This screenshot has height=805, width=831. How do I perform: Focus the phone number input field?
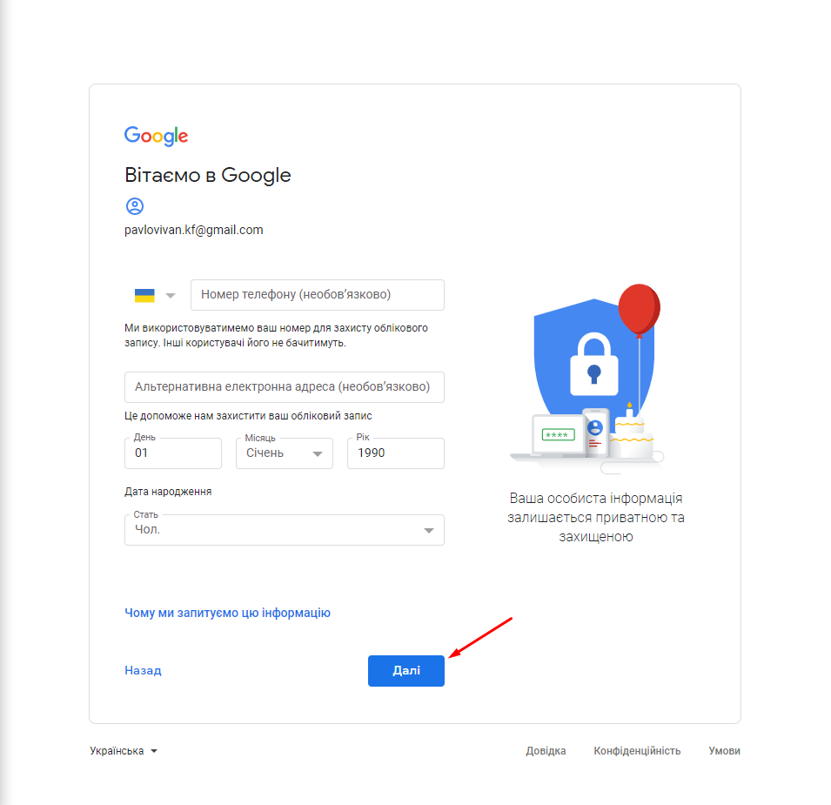(317, 295)
